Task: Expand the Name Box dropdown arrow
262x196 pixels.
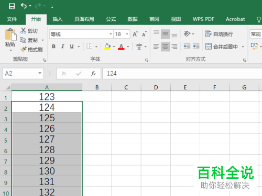Action: [x=40, y=73]
